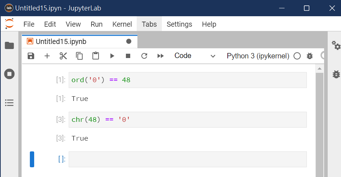Restart the kernel with circular arrow

[144, 56]
